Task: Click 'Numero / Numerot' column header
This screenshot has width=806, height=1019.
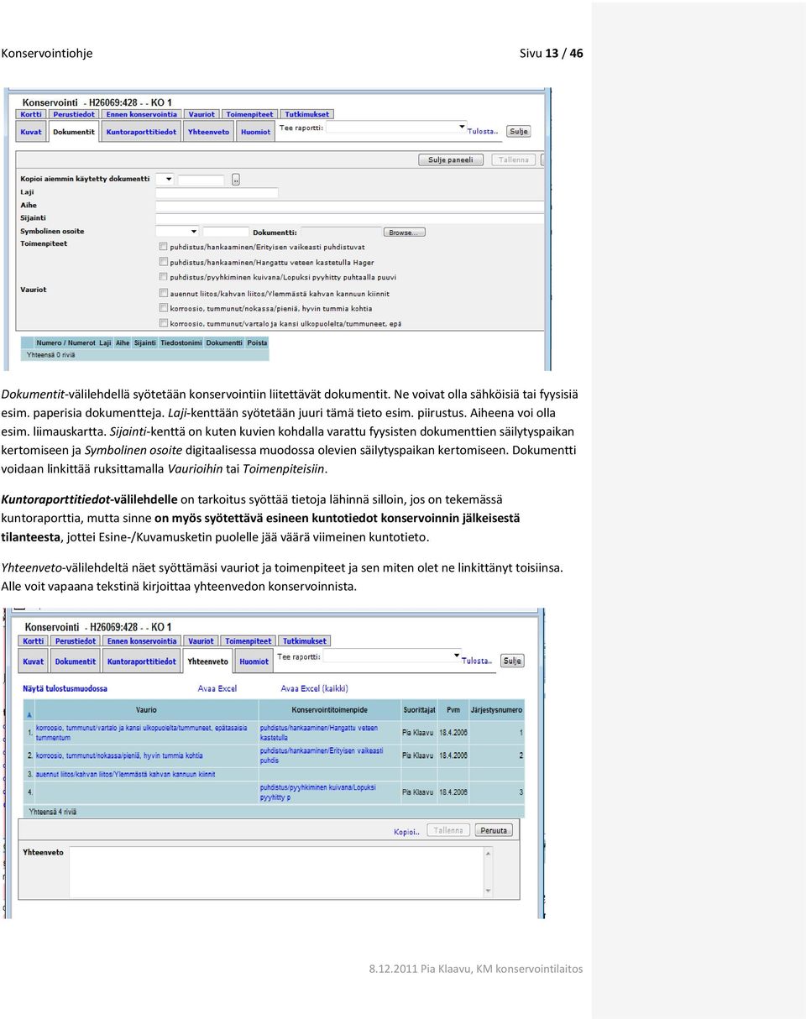Action: (x=65, y=342)
